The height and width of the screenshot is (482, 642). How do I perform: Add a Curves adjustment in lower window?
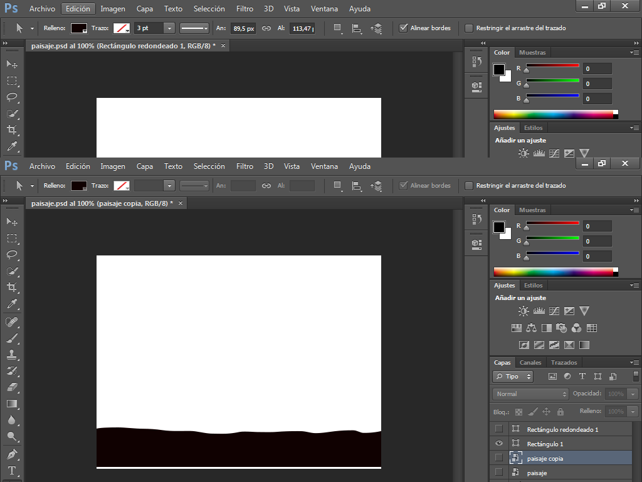coord(554,311)
